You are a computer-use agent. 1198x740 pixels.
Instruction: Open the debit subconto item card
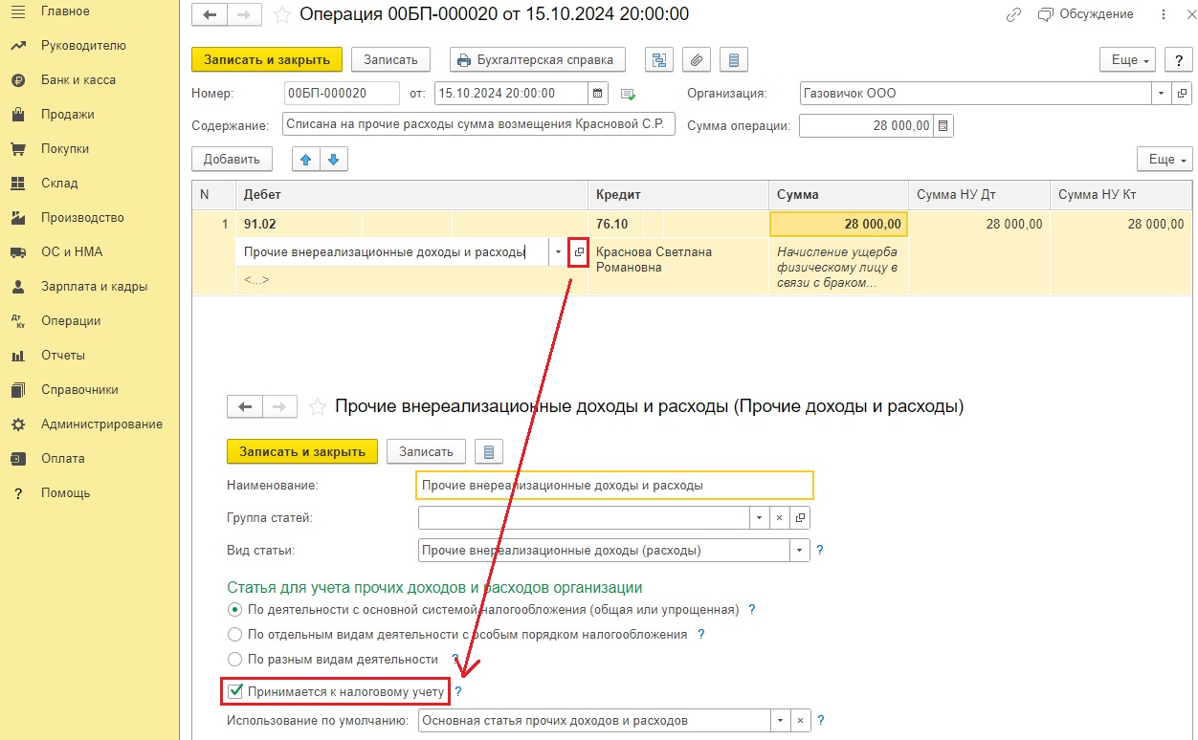pyautogui.click(x=578, y=252)
